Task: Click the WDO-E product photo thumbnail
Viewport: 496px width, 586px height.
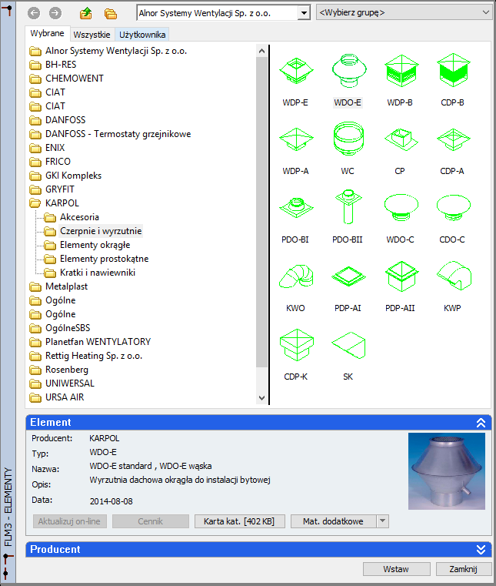Action: [446, 470]
